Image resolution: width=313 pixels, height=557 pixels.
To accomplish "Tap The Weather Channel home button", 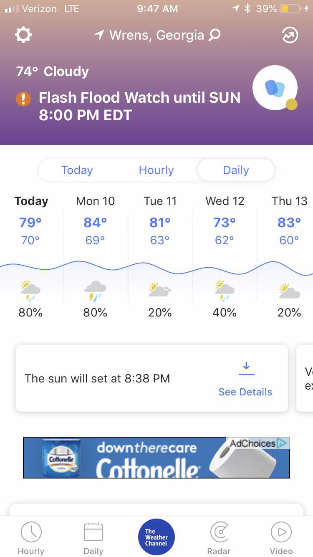I will [x=156, y=537].
